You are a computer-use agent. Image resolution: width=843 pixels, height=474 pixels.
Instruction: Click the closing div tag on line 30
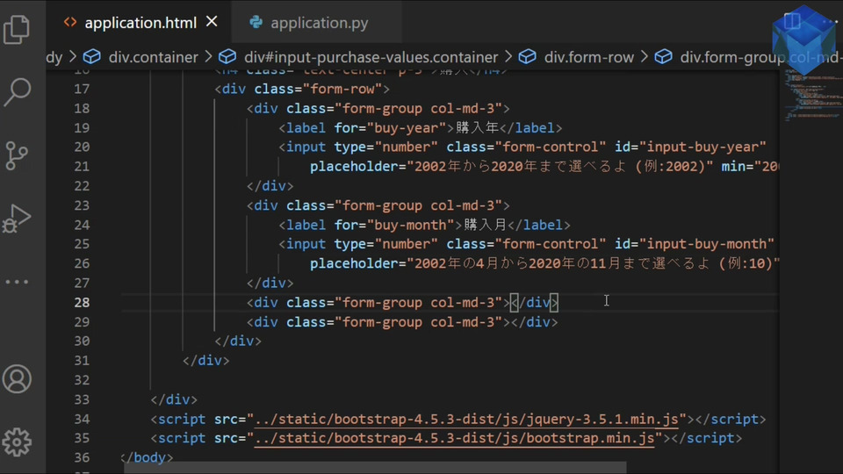[238, 341]
